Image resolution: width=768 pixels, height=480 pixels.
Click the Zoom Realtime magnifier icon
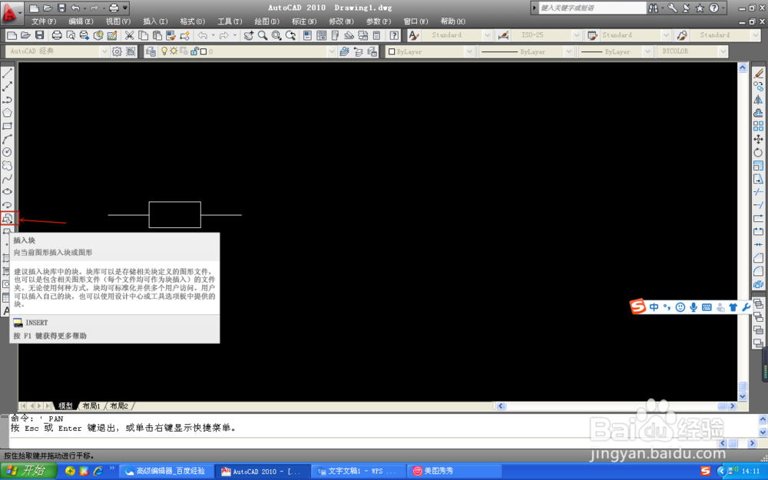pos(263,35)
